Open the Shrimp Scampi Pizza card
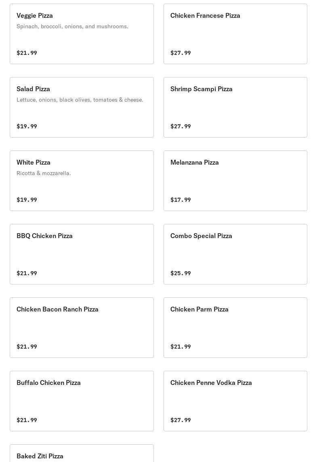Screen dimensions: 317x462 235,107
